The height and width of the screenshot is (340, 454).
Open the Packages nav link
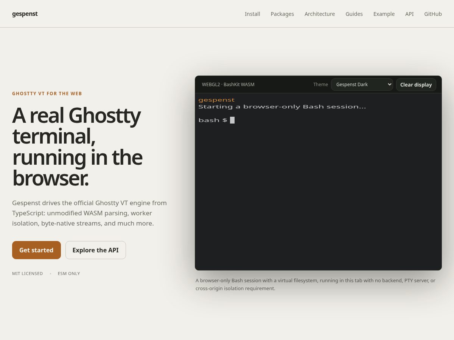[x=282, y=14]
